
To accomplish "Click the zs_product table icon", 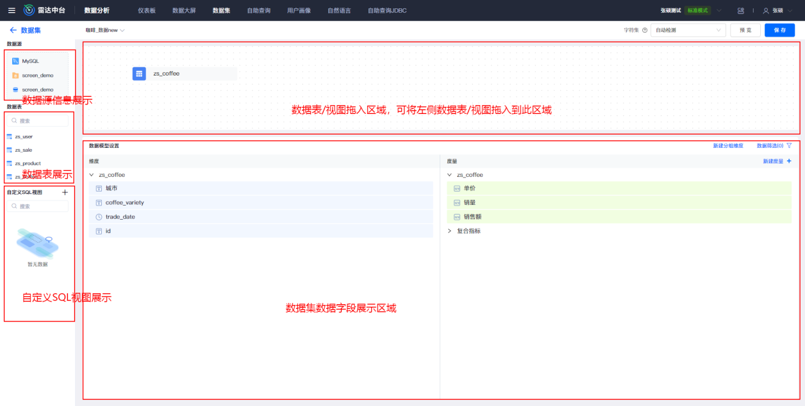I will tap(9, 163).
